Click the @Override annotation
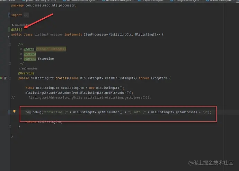 26,73
